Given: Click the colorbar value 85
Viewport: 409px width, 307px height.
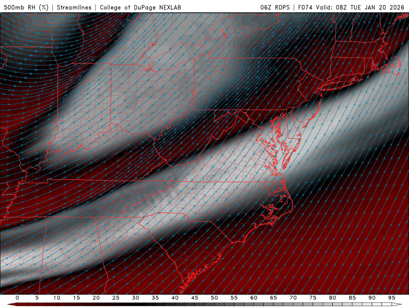Looking at the screenshot, I should [352, 298].
